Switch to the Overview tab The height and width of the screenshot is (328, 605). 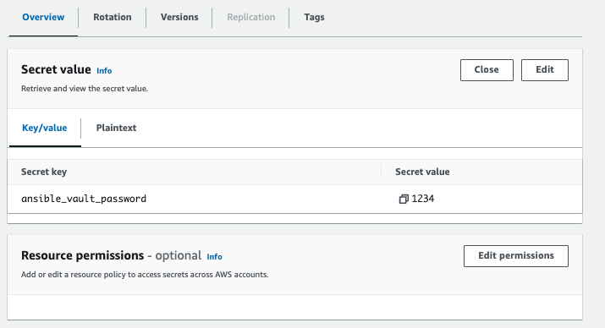tap(43, 18)
